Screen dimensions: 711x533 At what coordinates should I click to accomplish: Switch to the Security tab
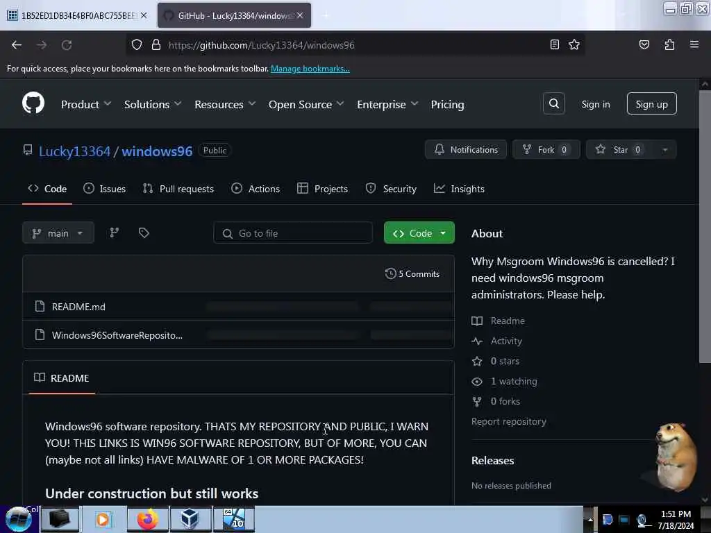coord(391,189)
